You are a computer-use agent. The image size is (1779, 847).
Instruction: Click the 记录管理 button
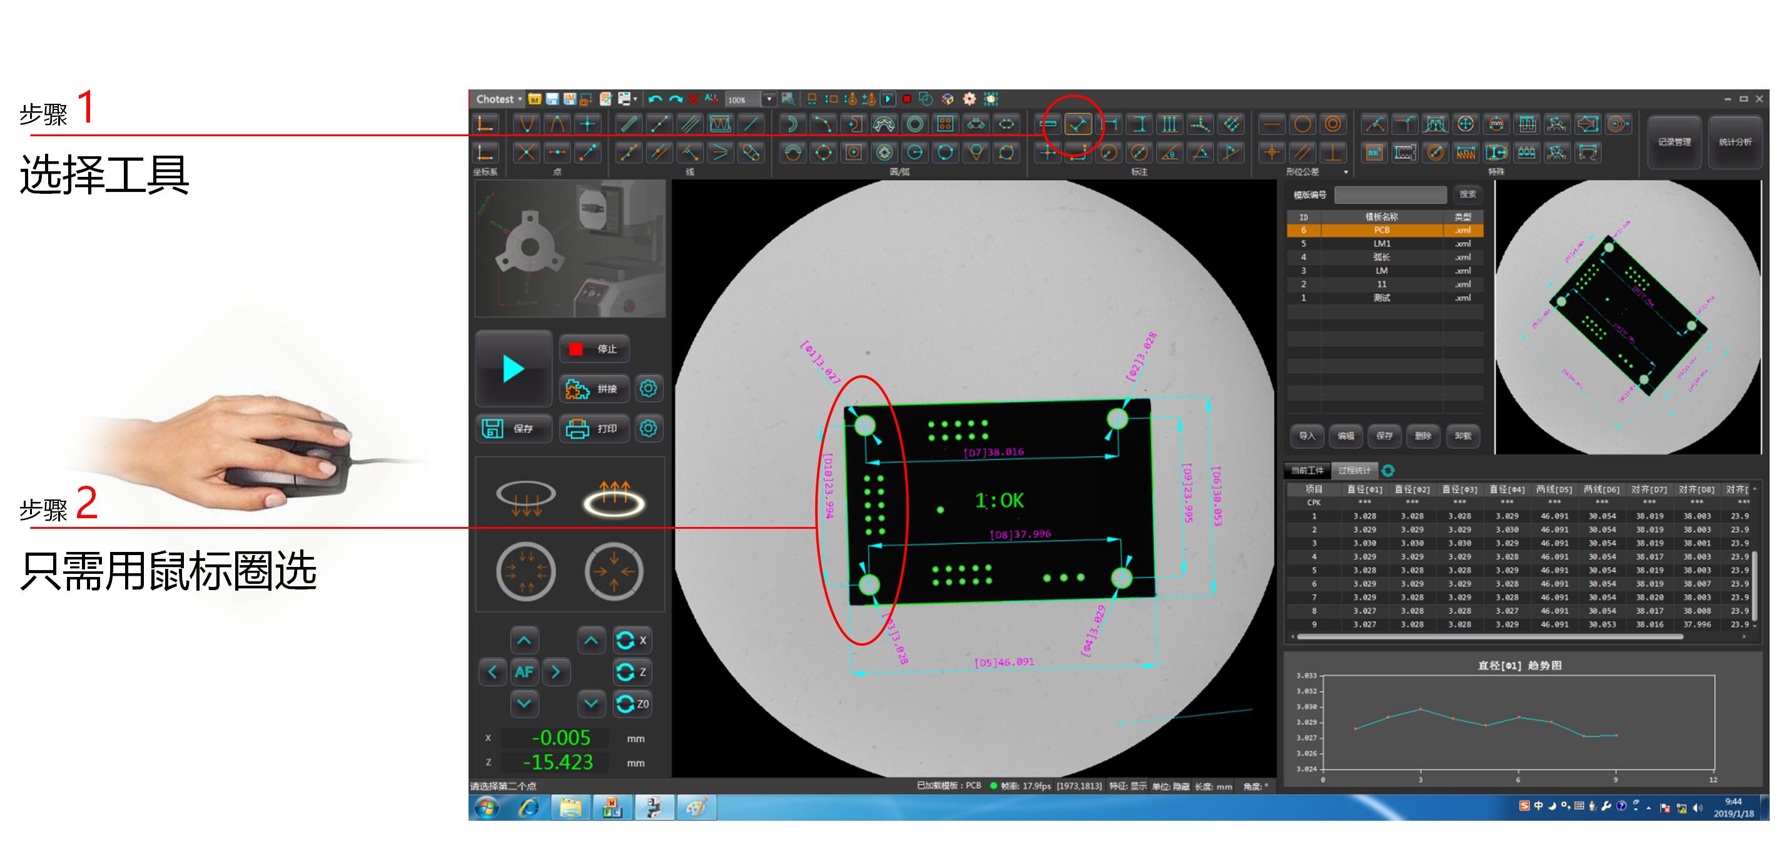coord(1675,142)
